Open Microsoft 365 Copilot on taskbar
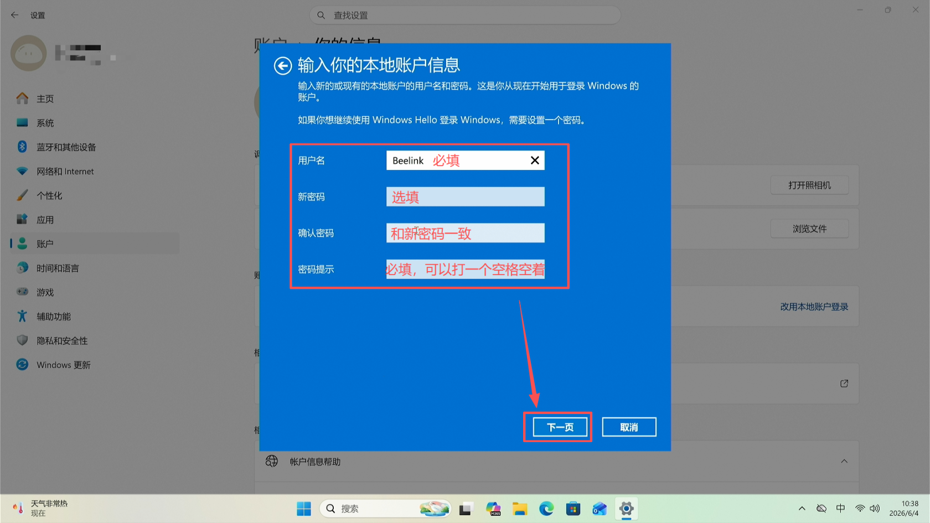The width and height of the screenshot is (930, 523). (x=493, y=509)
